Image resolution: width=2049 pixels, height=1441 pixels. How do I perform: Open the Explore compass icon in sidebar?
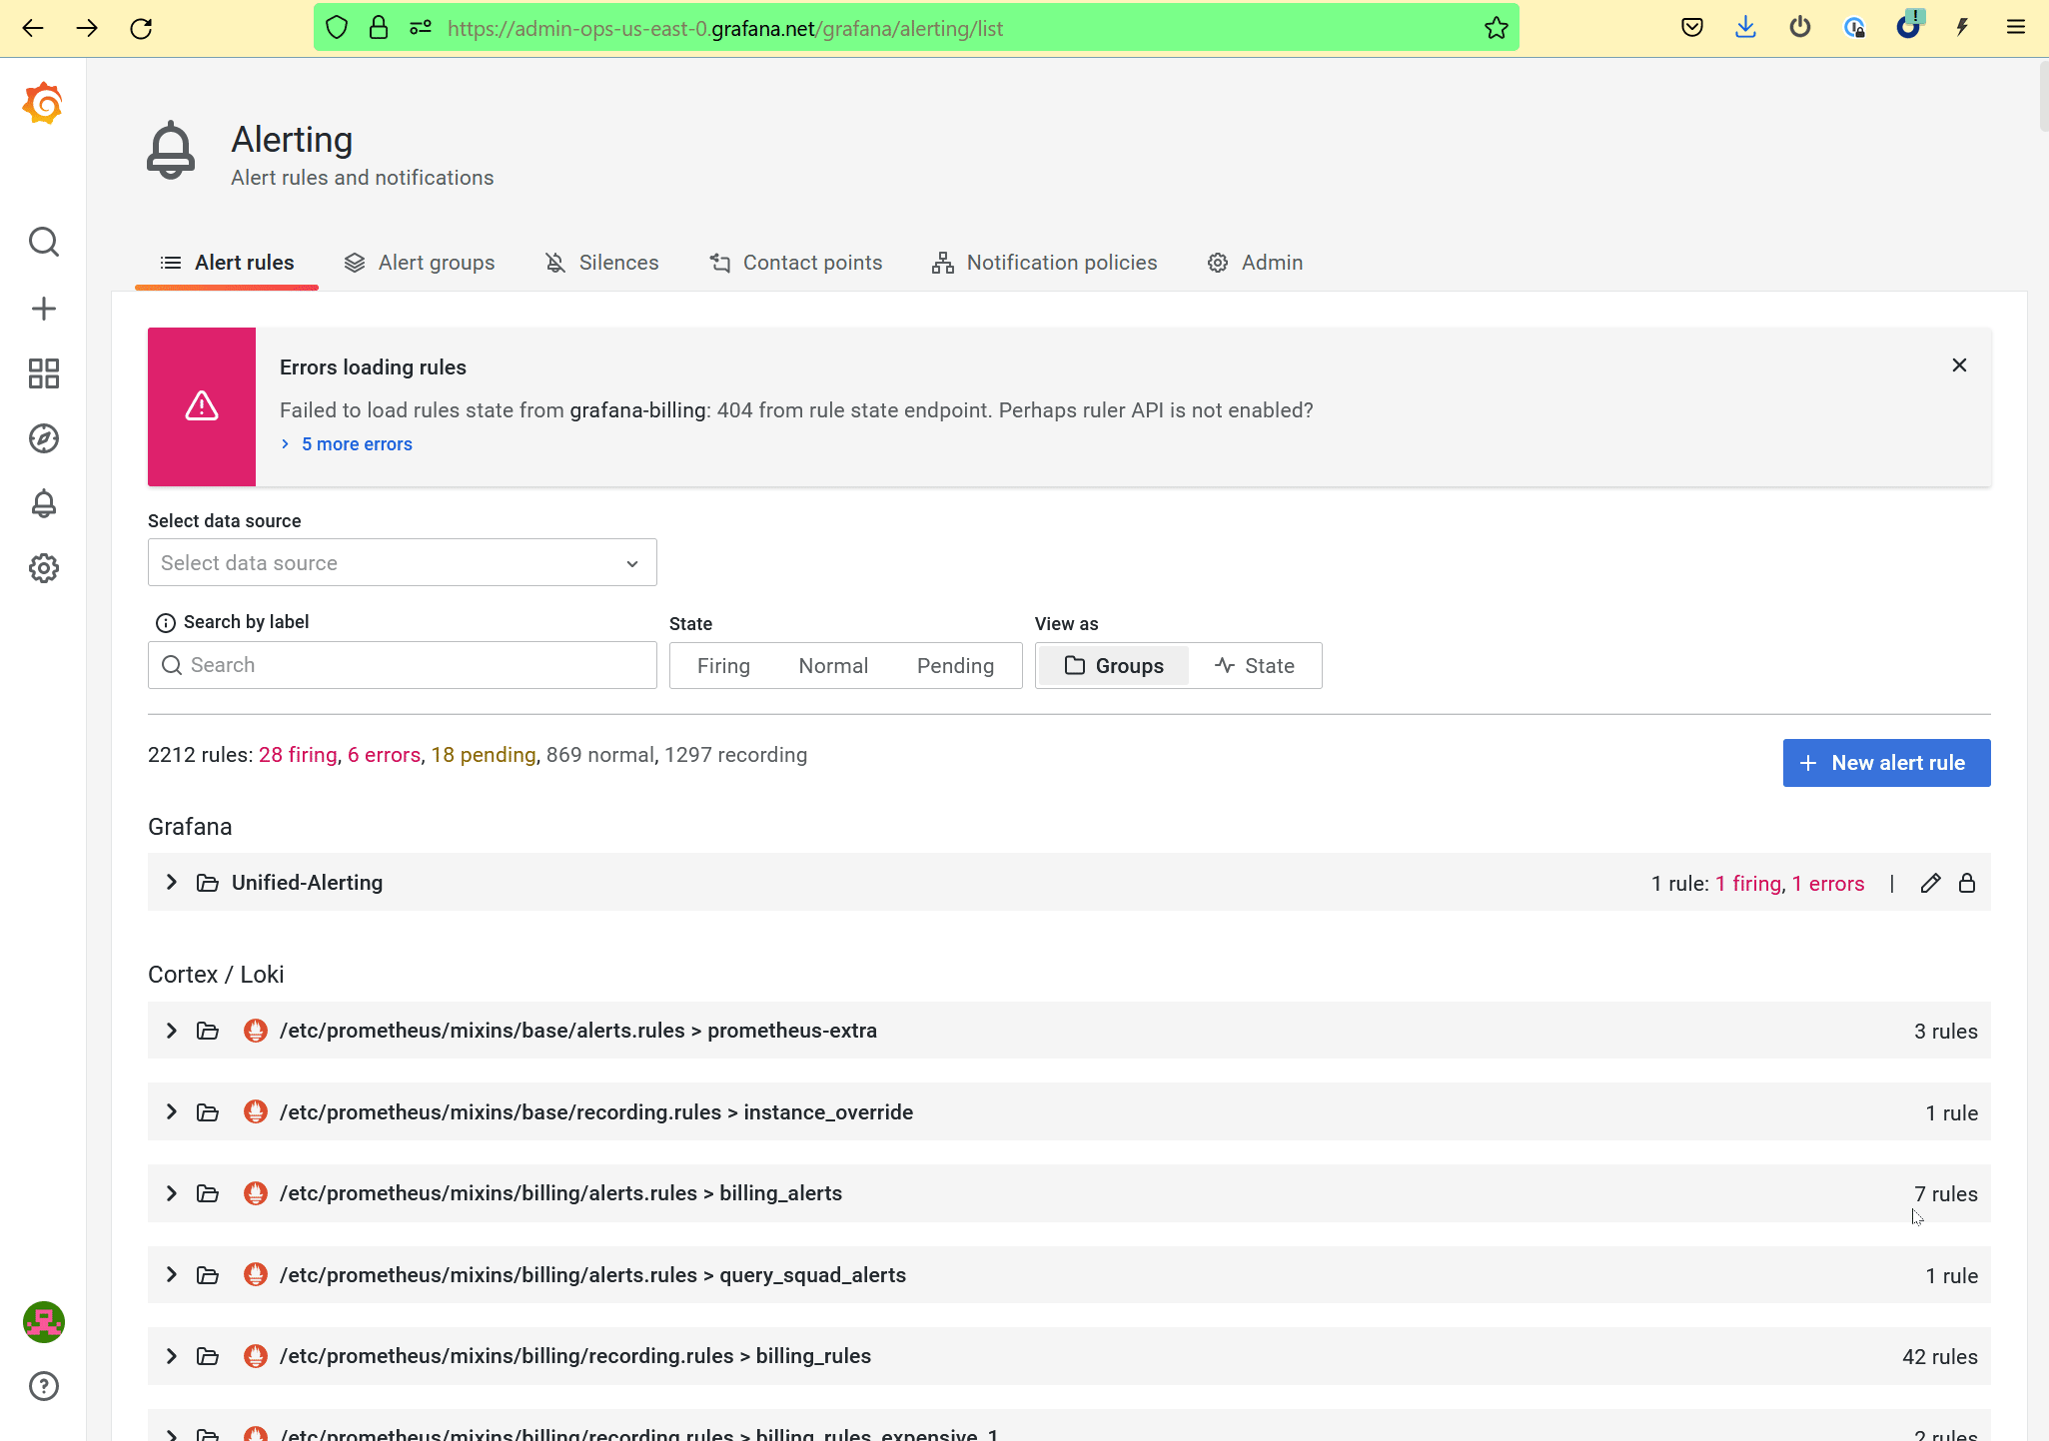[44, 438]
